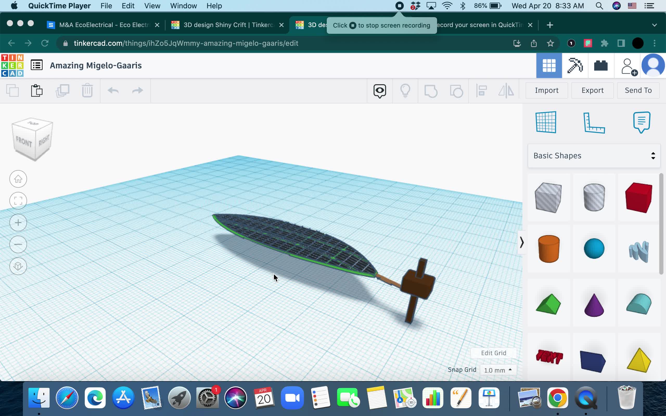The height and width of the screenshot is (416, 666).
Task: Switch to Bricks mode
Action: pos(601,66)
